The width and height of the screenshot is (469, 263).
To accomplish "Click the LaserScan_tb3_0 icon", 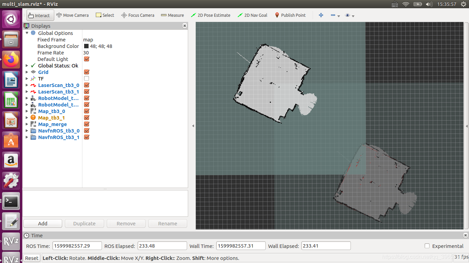I will click(x=33, y=85).
